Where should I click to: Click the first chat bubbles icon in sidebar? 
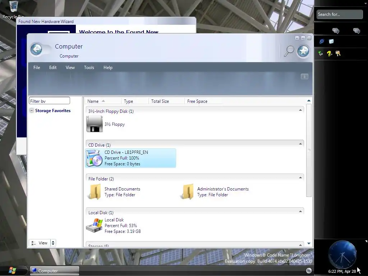[336, 31]
